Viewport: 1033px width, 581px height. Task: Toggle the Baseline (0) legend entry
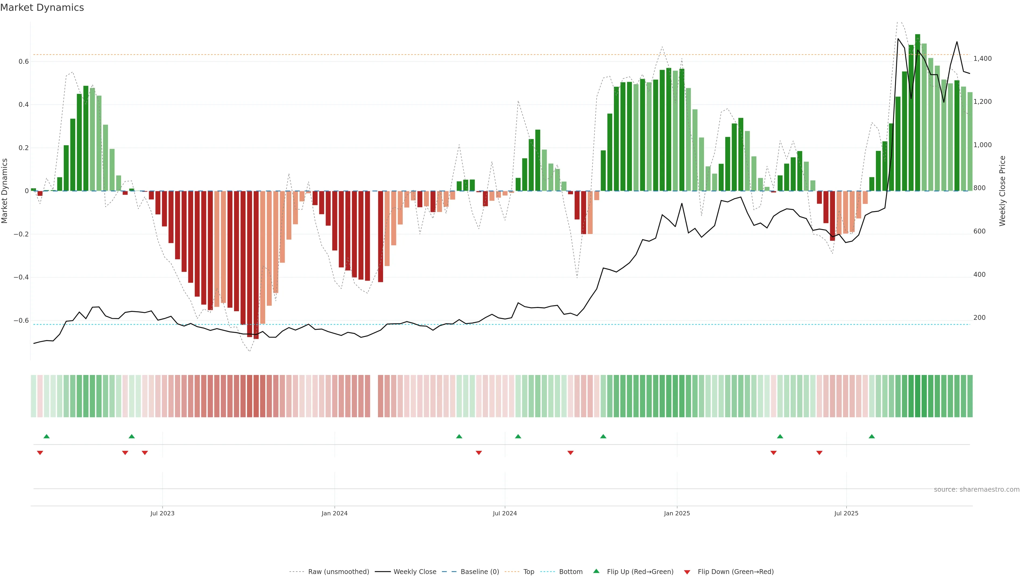coord(480,572)
